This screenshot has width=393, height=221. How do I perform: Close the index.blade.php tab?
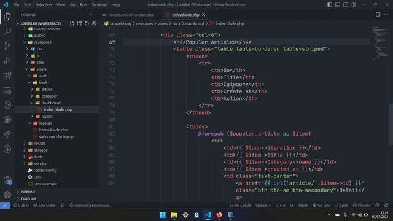(203, 15)
